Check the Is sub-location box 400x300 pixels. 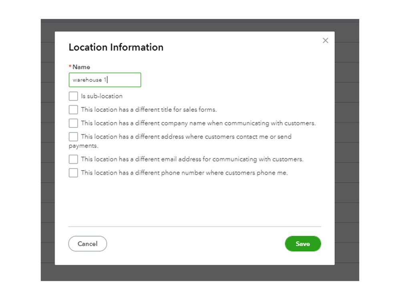click(73, 96)
